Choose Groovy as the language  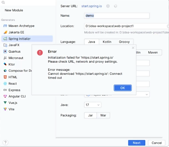coord(124,42)
